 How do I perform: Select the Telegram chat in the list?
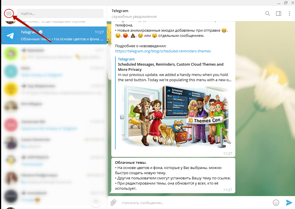54,35
